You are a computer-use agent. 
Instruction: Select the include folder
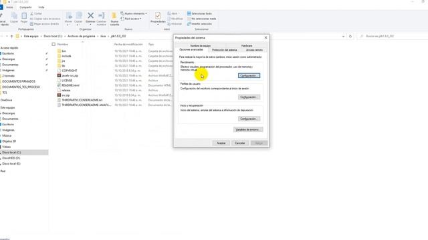tap(66, 56)
